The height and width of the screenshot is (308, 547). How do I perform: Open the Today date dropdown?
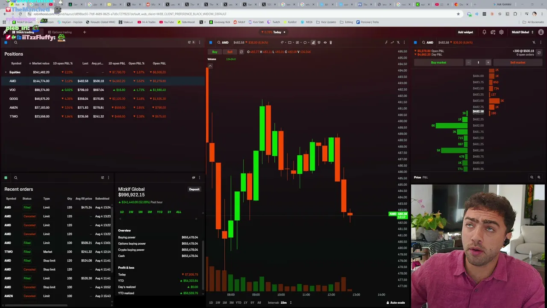[x=277, y=32]
